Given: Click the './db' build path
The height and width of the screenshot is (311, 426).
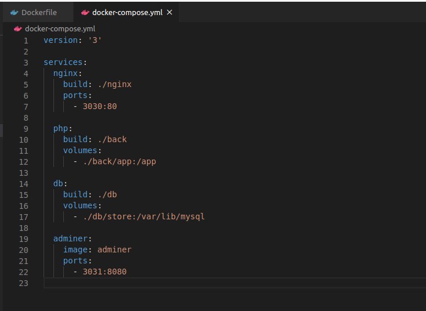Looking at the screenshot, I should 107,194.
